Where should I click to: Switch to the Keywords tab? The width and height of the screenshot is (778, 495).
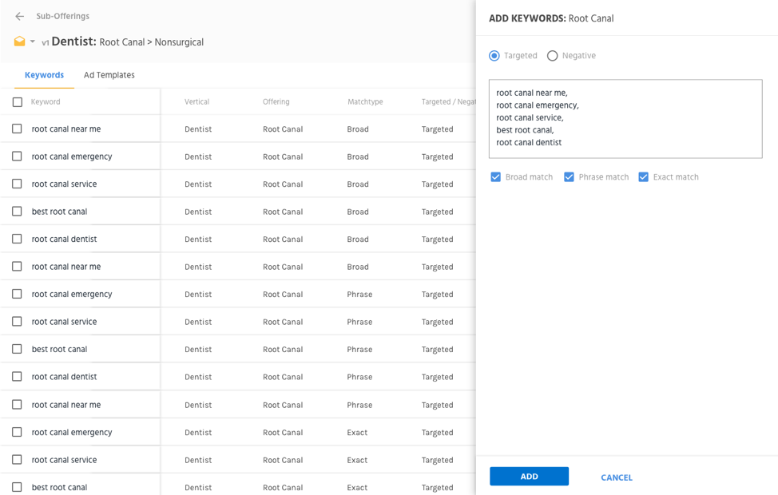click(x=44, y=75)
